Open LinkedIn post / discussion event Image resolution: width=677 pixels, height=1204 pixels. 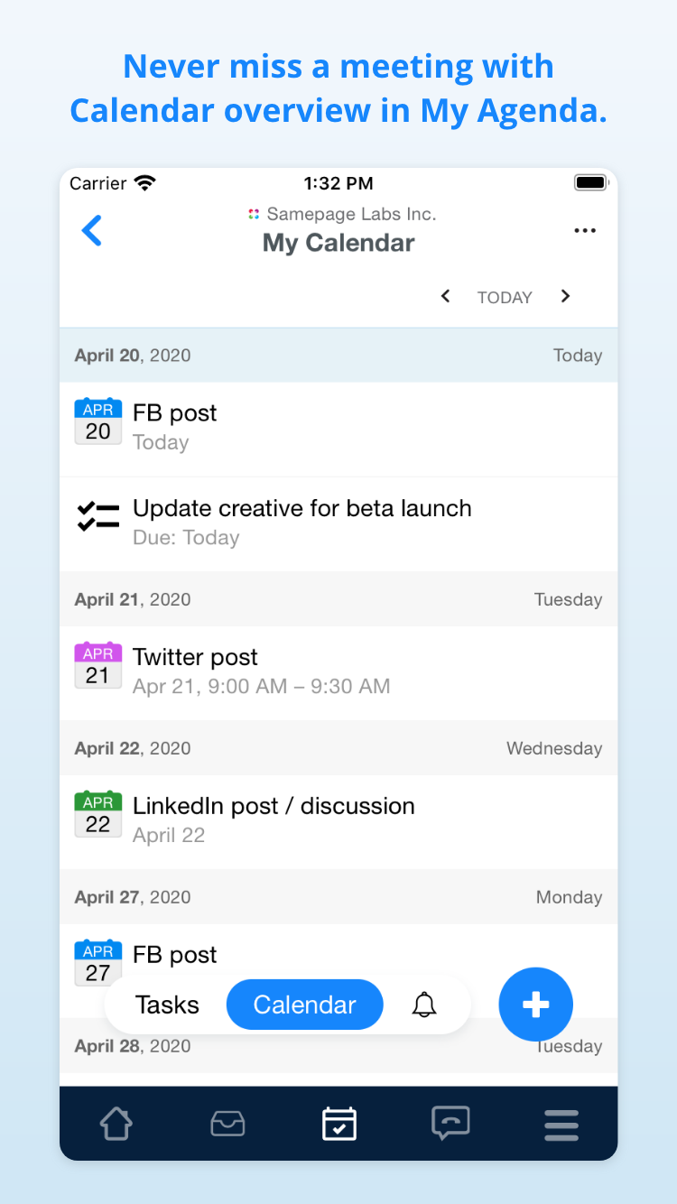pyautogui.click(x=338, y=821)
